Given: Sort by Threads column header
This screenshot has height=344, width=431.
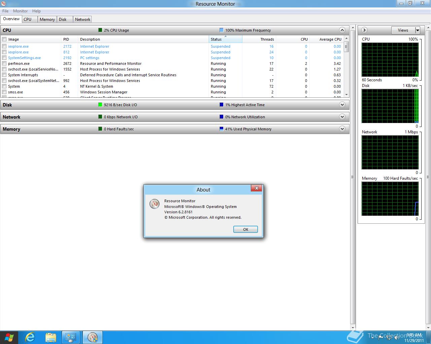Looking at the screenshot, I should coord(259,39).
